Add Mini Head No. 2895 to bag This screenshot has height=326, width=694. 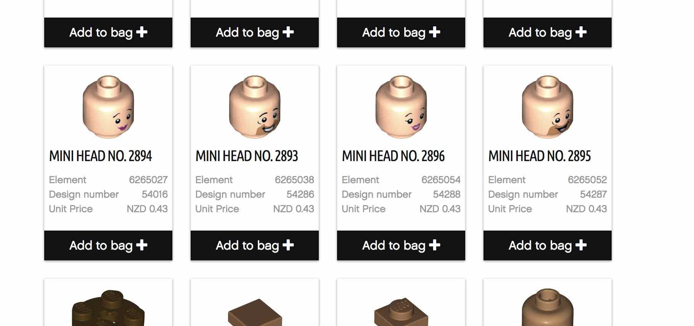coord(548,245)
